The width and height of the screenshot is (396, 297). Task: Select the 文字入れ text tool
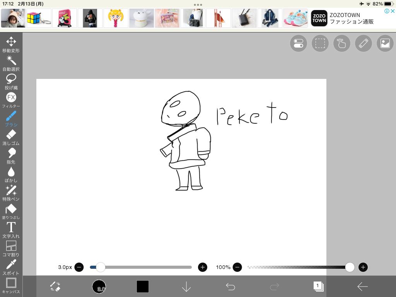[11, 230]
